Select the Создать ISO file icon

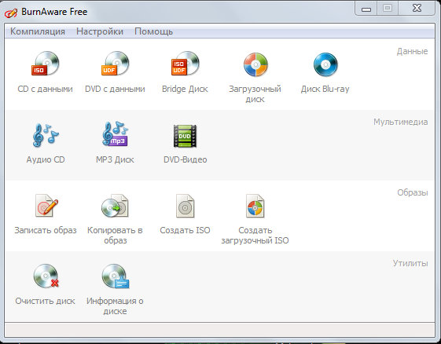[185, 206]
